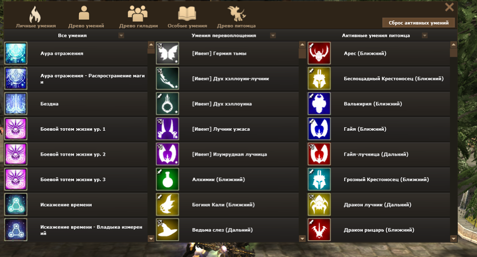477x257 pixels.
Task: Choose the Алхимик (Ближний) potion icon
Action: click(x=167, y=179)
